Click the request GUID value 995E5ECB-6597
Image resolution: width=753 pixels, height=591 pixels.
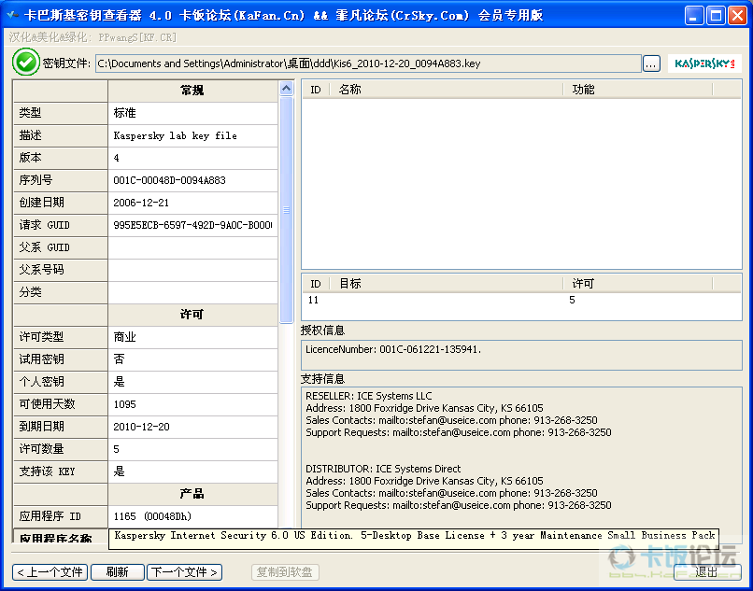coord(192,225)
